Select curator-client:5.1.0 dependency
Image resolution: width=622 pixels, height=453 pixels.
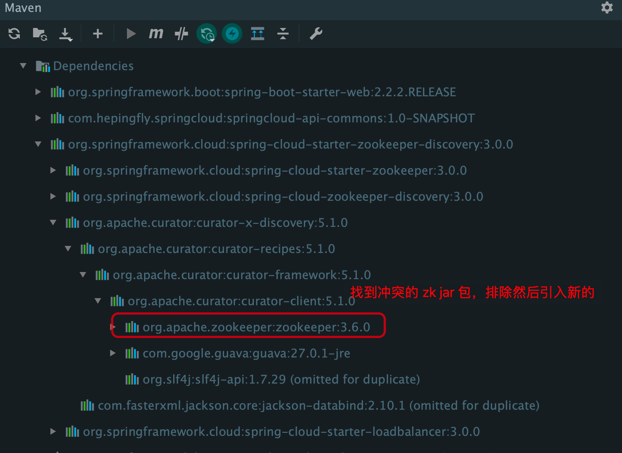tap(242, 301)
